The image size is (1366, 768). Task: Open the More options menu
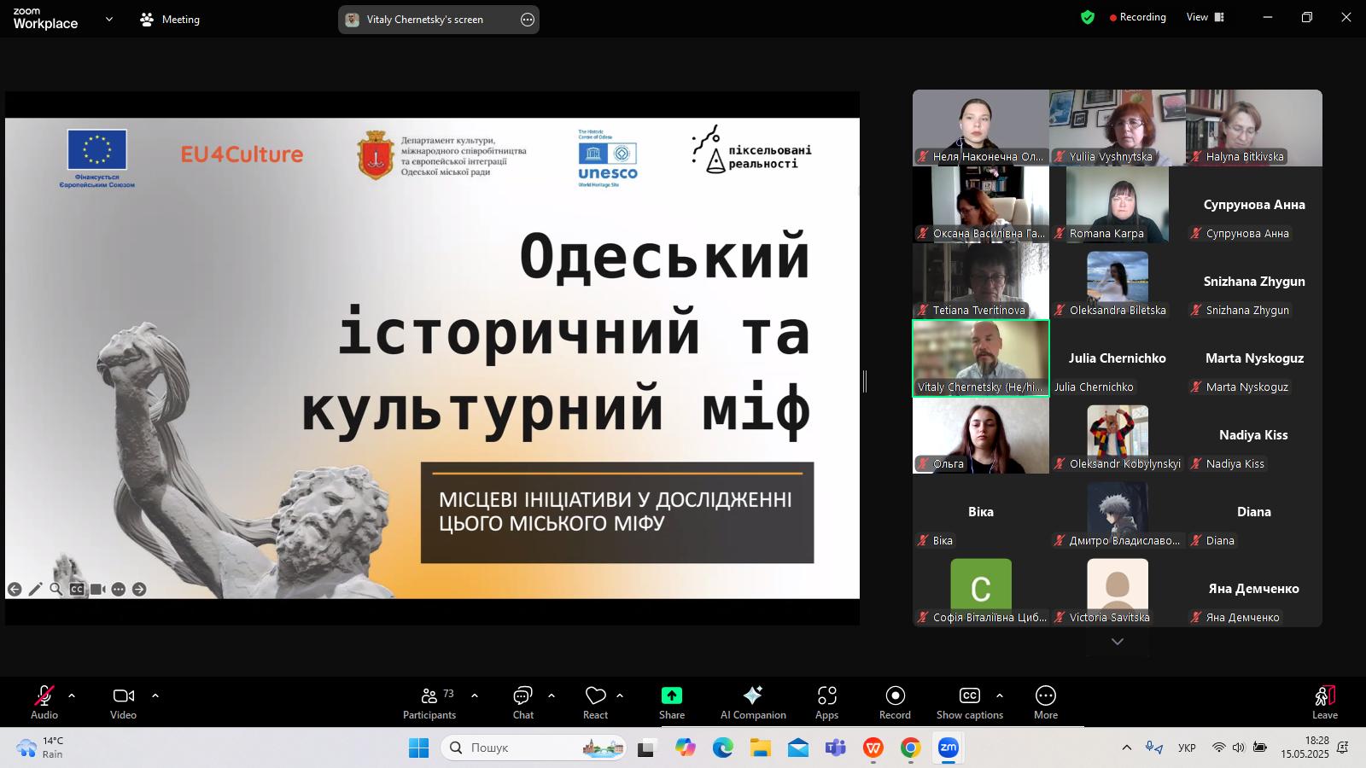pyautogui.click(x=1045, y=702)
